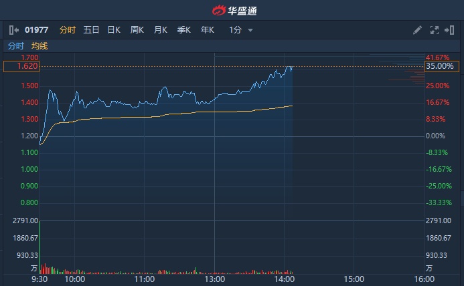Toggle the 均线 average line legend
The height and width of the screenshot is (286, 464).
coord(40,46)
